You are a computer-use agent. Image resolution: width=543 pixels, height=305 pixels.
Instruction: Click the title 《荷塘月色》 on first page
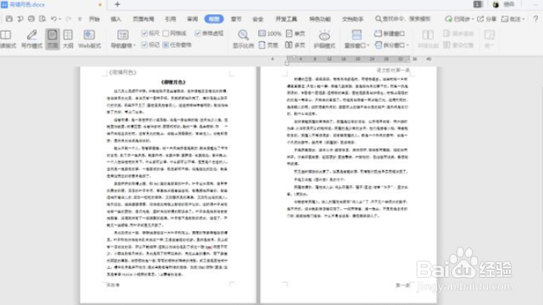173,82
